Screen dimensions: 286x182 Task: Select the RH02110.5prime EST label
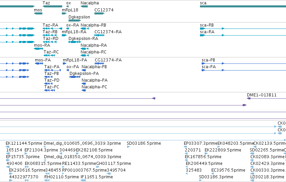point(62,177)
